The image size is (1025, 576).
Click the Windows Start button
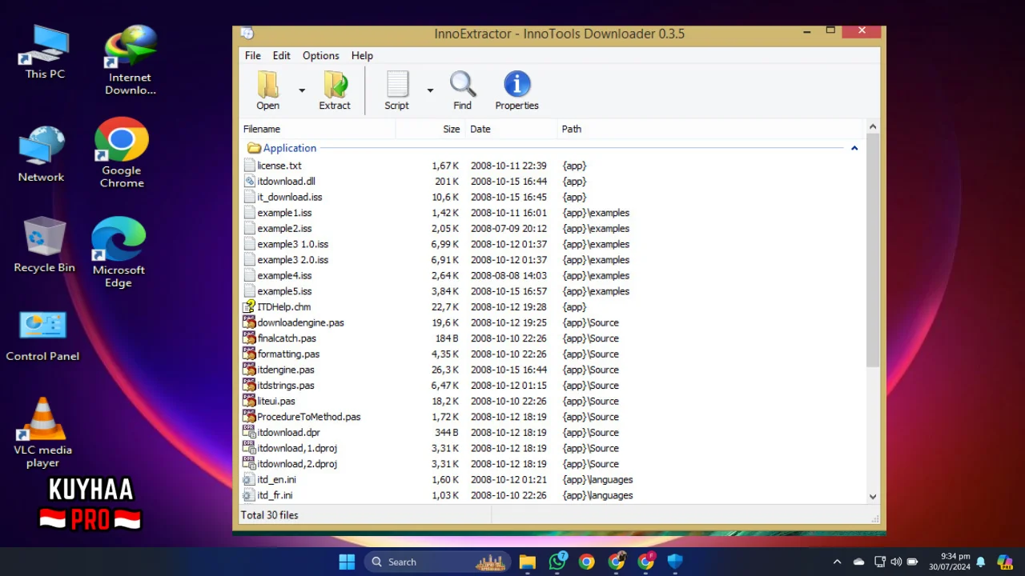click(347, 562)
